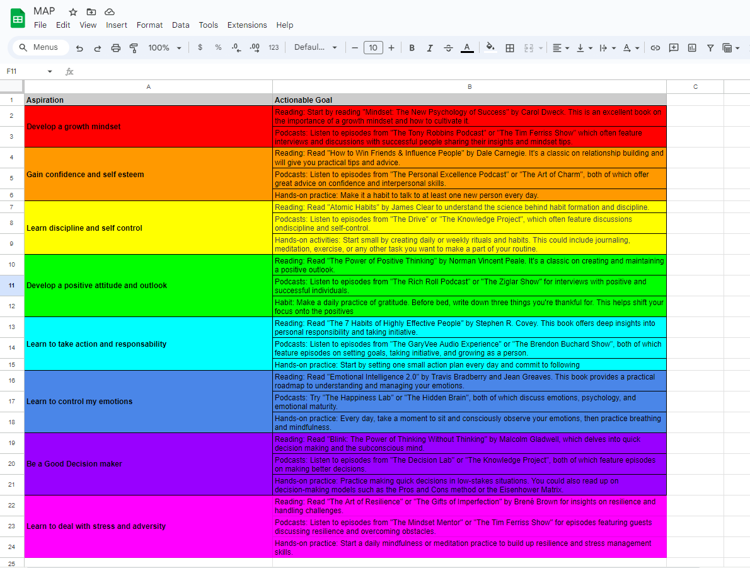Toggle italic formatting
Screen dimensions: 750x568
[430, 48]
